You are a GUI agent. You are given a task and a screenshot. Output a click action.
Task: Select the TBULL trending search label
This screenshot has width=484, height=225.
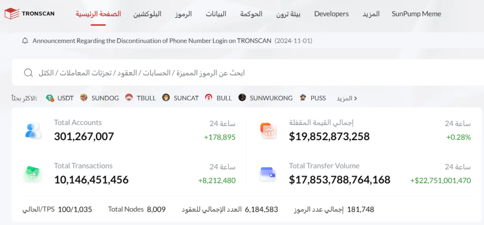coord(147,98)
